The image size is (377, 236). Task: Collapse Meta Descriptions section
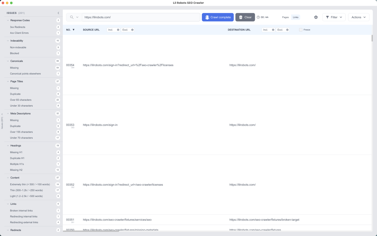pos(8,114)
